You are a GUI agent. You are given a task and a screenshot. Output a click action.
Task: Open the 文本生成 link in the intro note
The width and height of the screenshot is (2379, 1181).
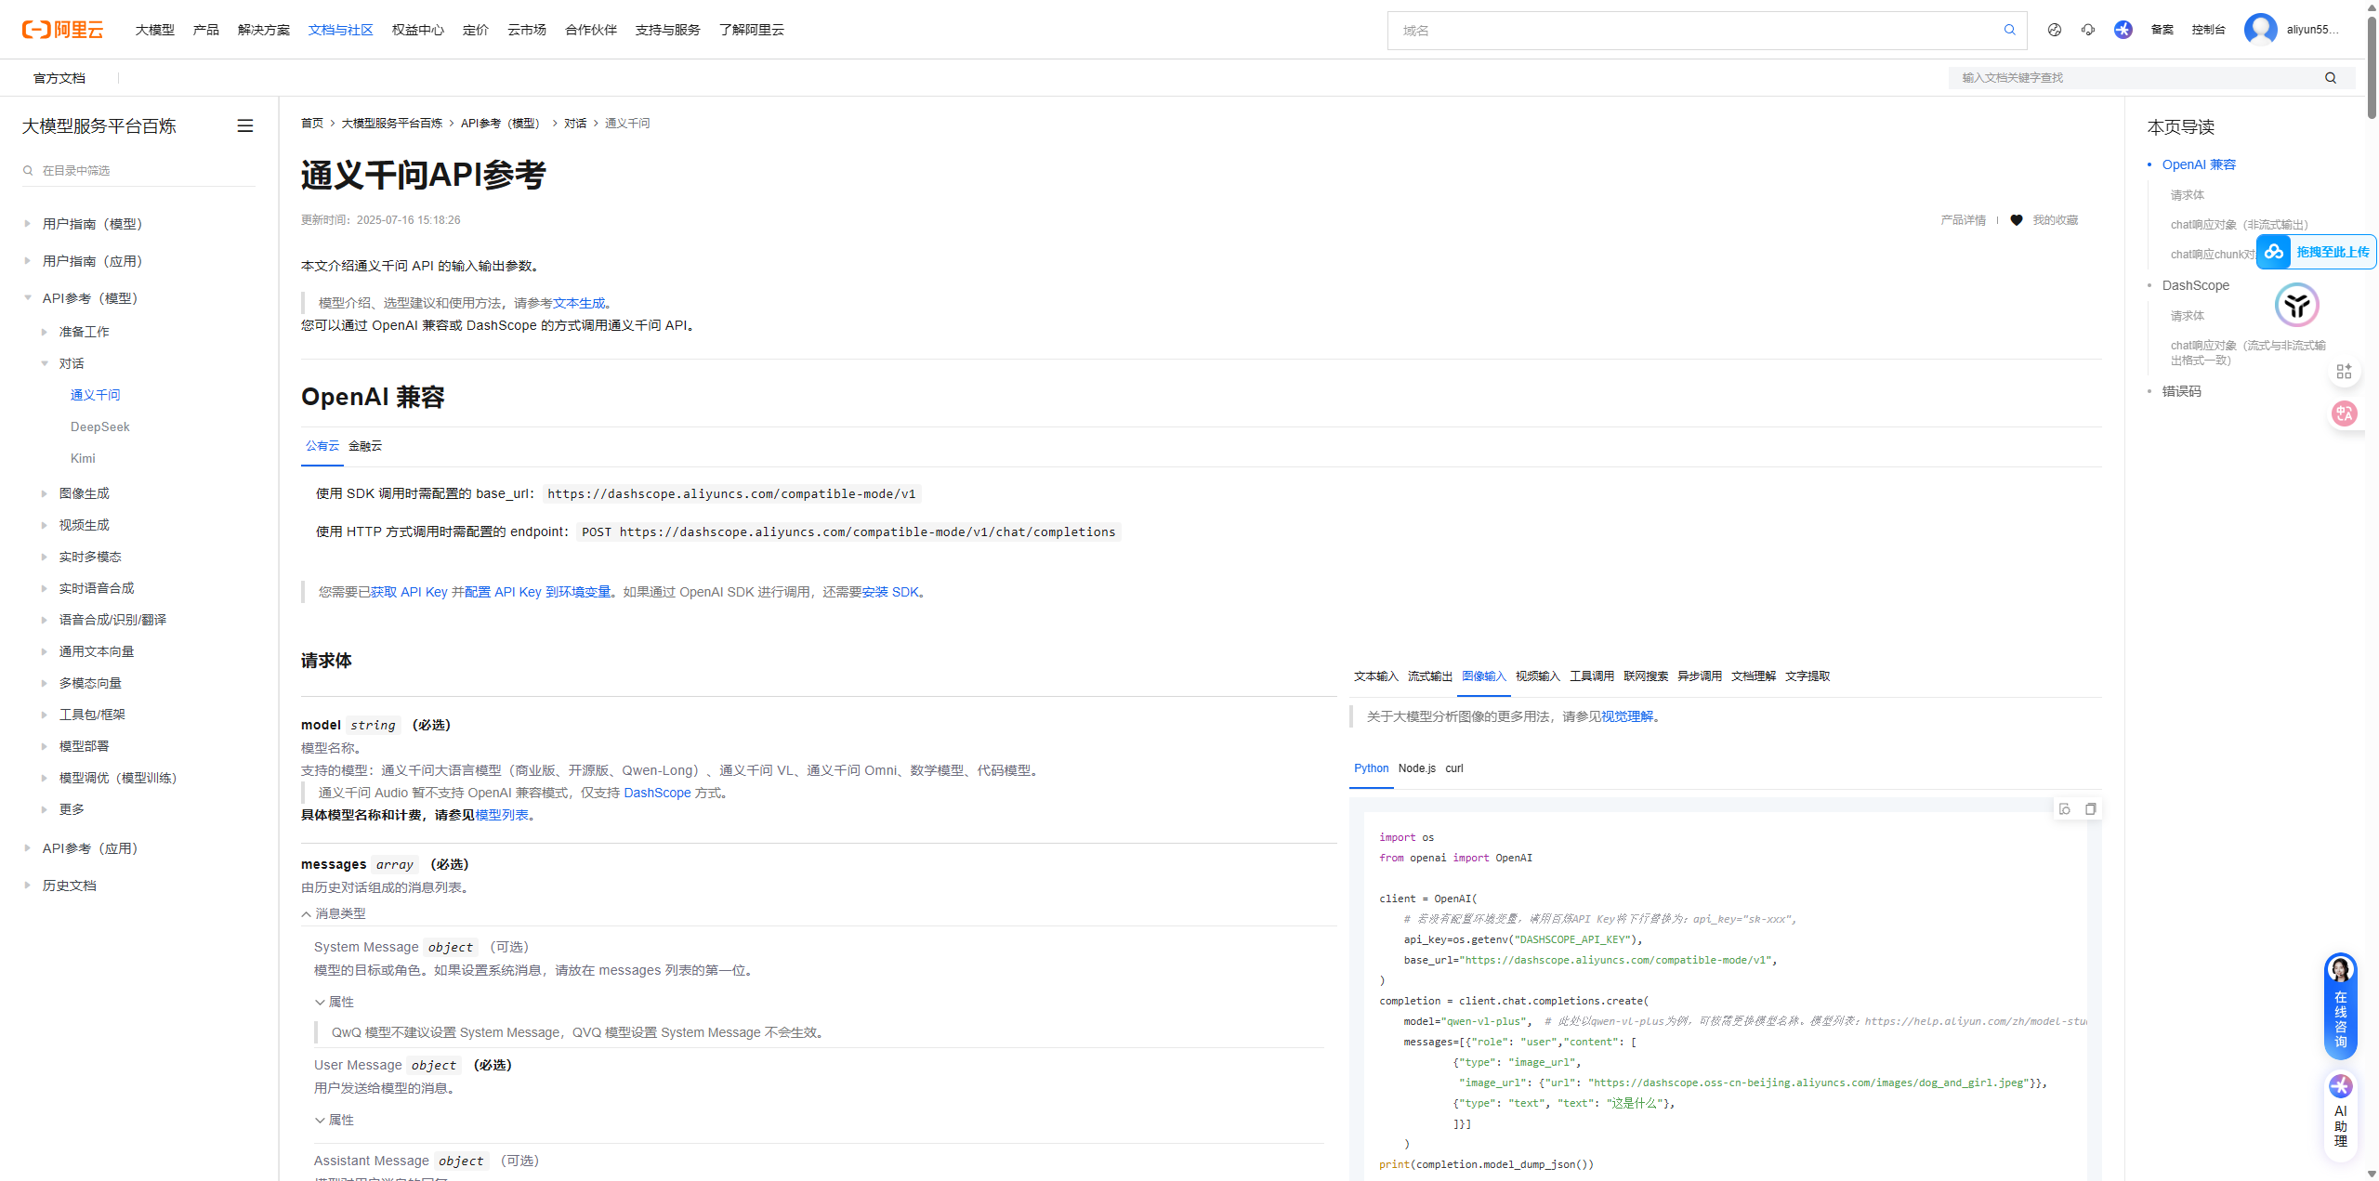pyautogui.click(x=579, y=303)
